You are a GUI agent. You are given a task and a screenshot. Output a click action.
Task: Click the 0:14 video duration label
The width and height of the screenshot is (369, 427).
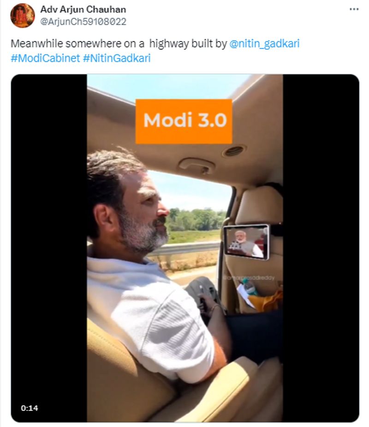tap(30, 408)
